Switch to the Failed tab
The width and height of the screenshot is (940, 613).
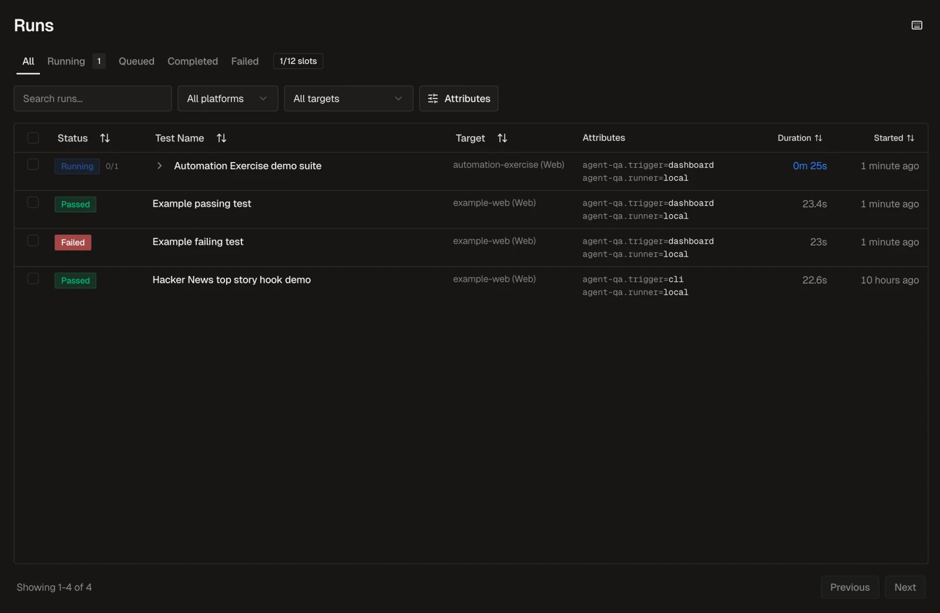245,61
